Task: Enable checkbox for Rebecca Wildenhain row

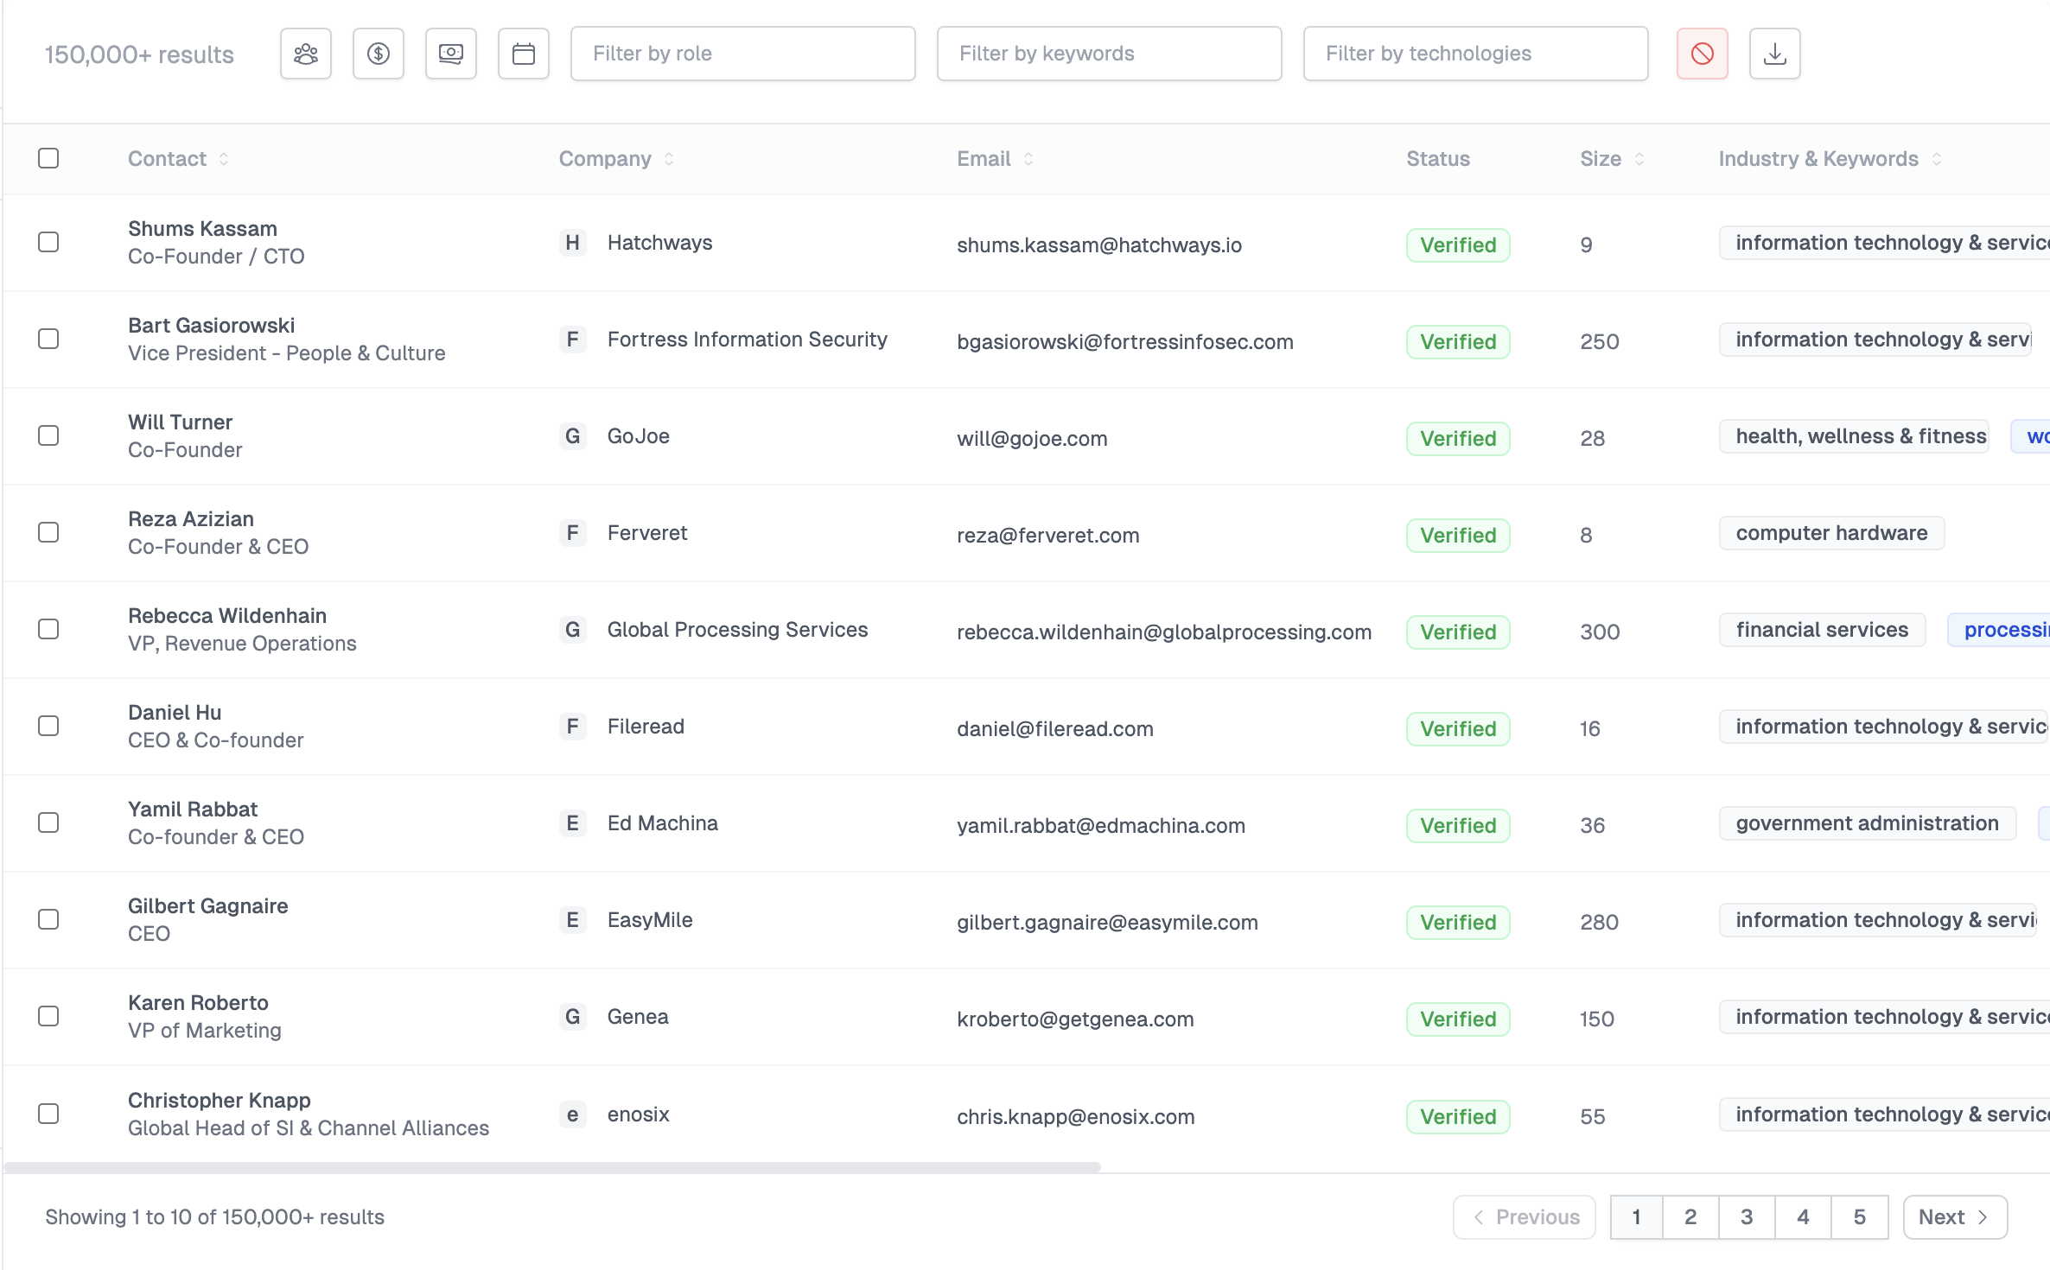Action: (50, 629)
